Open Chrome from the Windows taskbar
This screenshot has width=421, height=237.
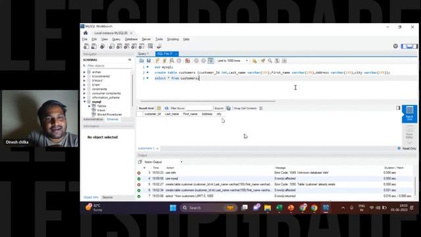pos(314,208)
